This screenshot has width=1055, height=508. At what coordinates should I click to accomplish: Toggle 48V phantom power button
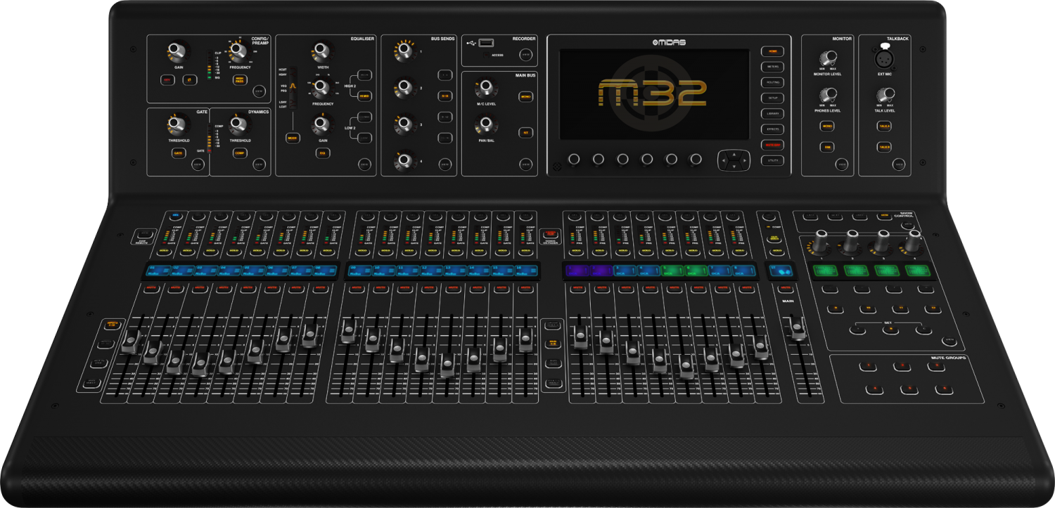[167, 80]
